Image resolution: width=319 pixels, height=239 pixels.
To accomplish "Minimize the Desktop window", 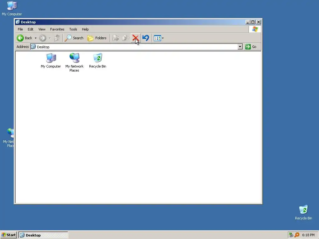I will (x=248, y=22).
